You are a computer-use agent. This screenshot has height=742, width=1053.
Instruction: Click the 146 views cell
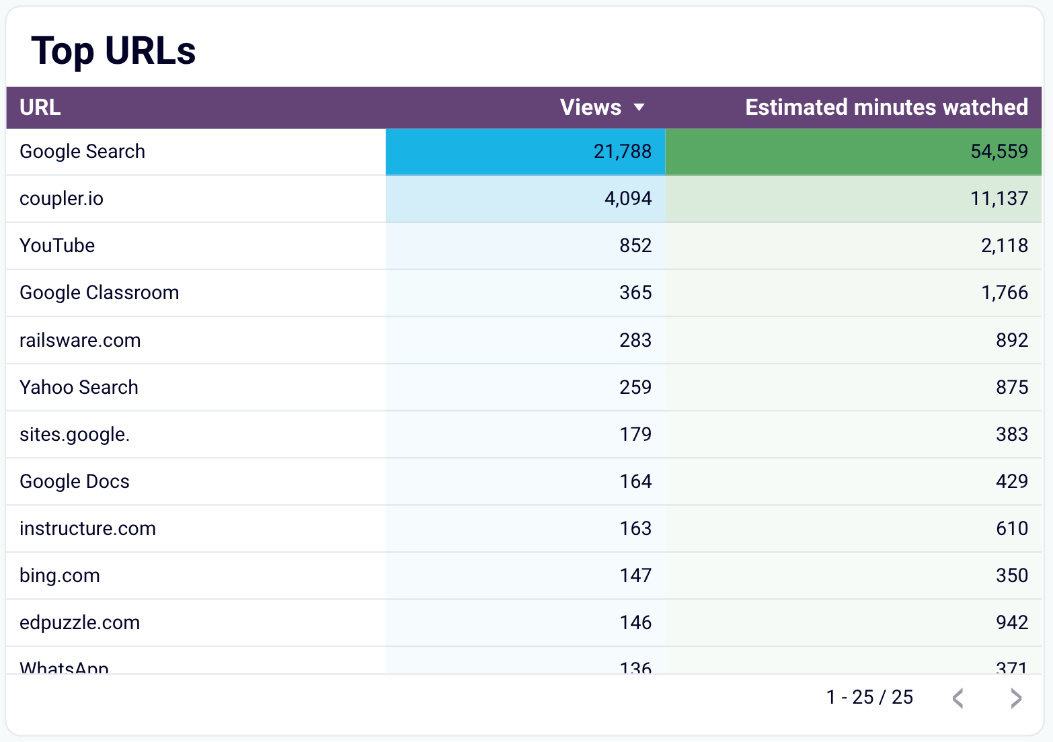[526, 622]
